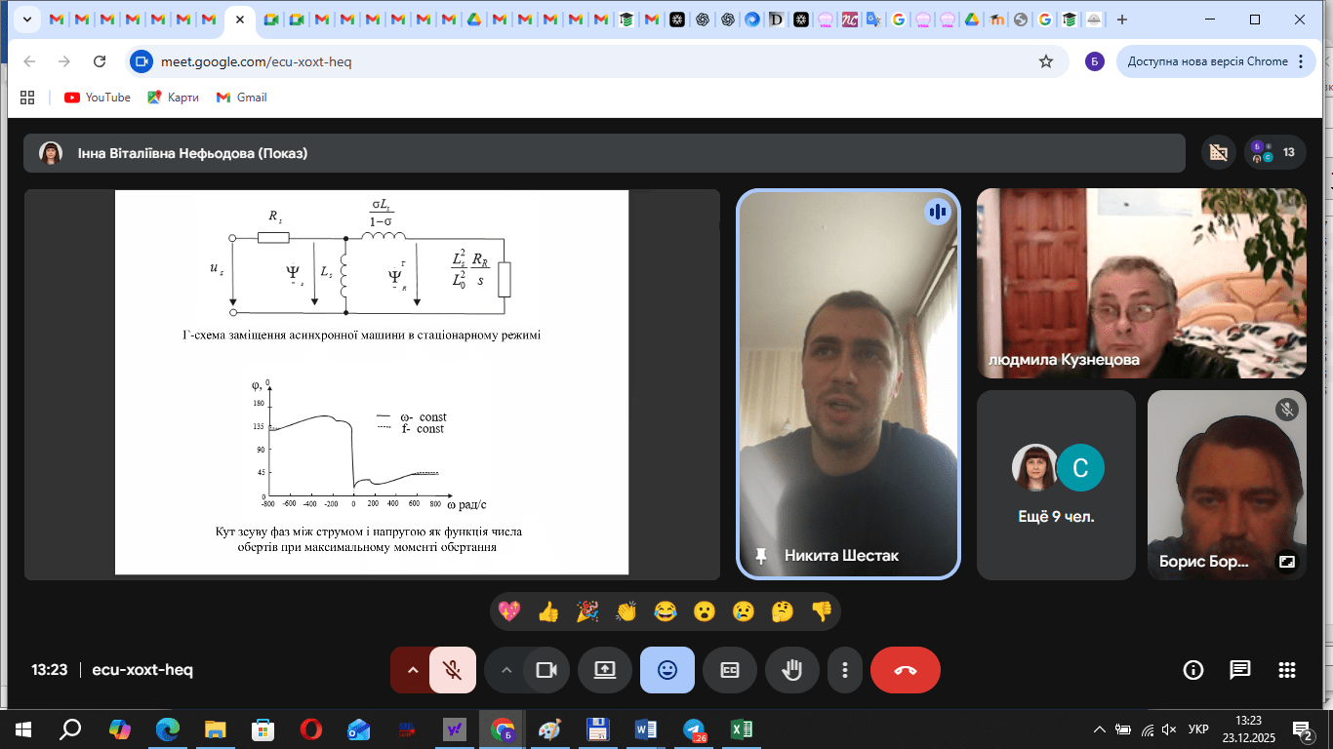This screenshot has height=749, width=1333.
Task: Open the Gmail bookmark
Action: 241,98
